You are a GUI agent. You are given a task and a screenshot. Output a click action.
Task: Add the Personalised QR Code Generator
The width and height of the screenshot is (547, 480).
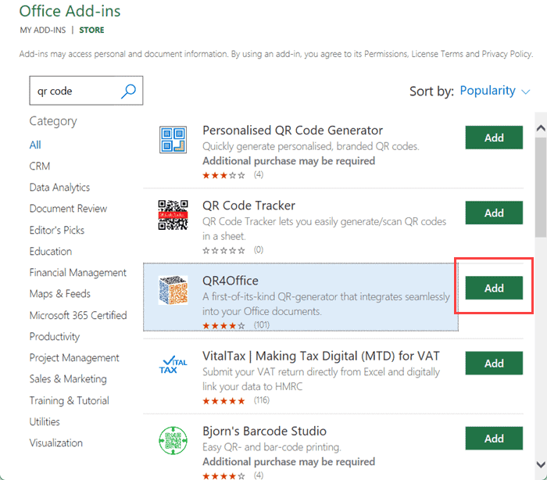click(494, 138)
